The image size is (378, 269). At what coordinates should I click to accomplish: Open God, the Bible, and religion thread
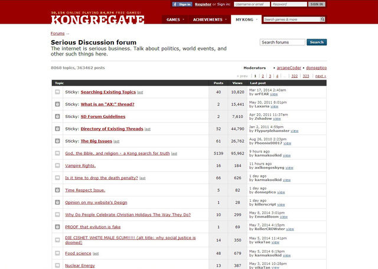(118, 153)
